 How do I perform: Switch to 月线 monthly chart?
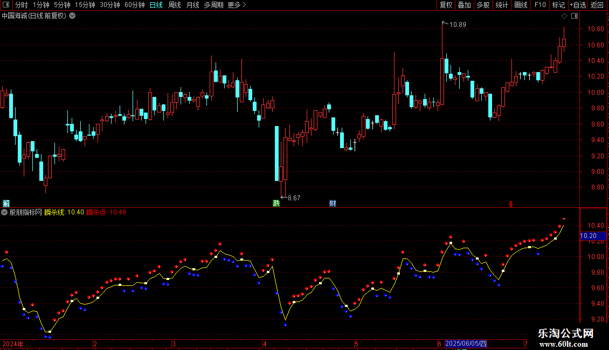192,5
